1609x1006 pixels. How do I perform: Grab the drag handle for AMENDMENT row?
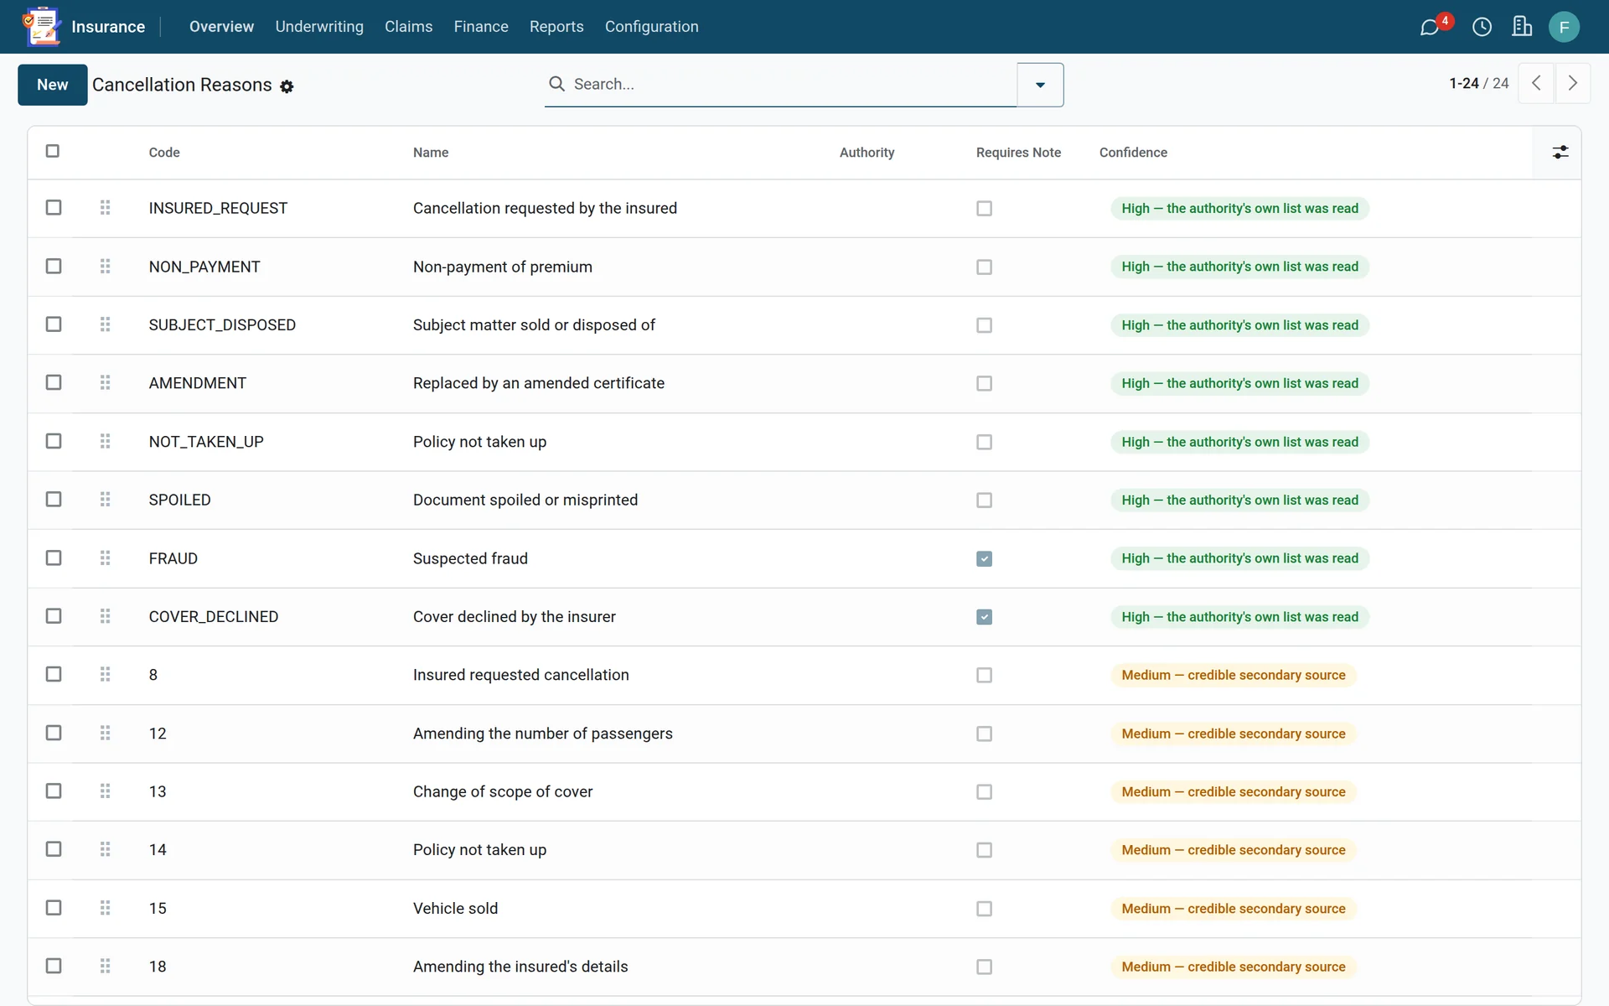(105, 382)
